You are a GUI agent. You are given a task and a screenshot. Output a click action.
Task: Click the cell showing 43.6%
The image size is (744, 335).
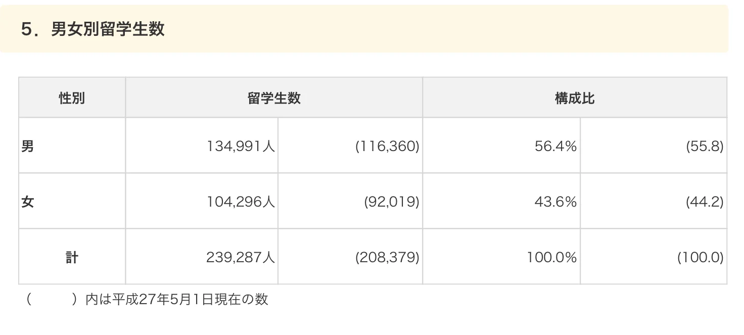[x=501, y=201]
